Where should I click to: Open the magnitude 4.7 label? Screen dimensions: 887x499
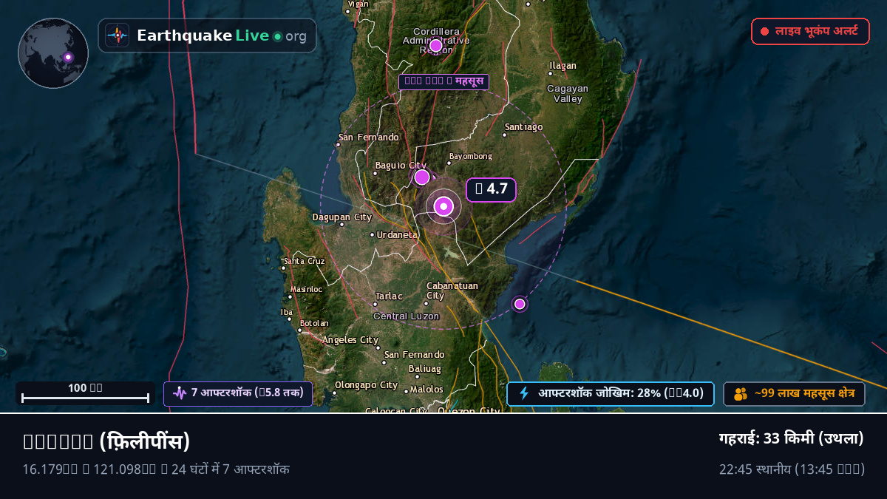(491, 189)
